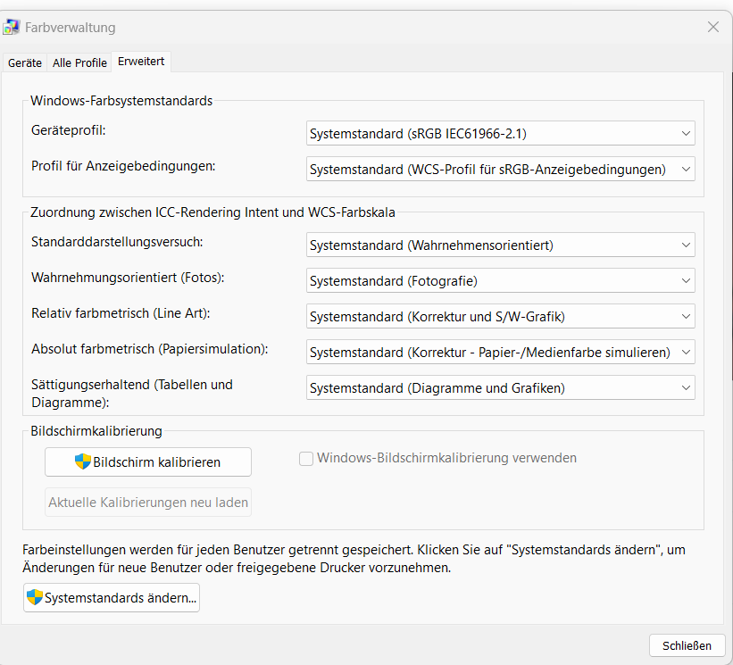Viewport: 733px width, 665px height.
Task: Click the Farbverwaltung window title icon
Action: click(12, 28)
